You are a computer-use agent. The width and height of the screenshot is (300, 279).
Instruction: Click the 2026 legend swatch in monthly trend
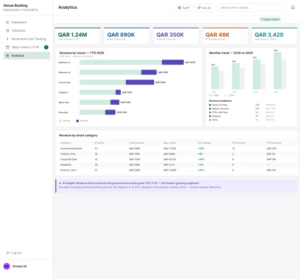211,95
